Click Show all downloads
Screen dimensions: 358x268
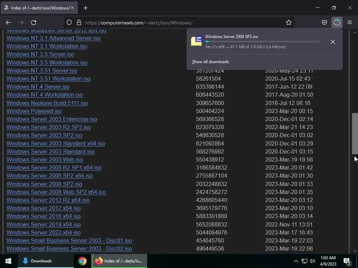[210, 62]
